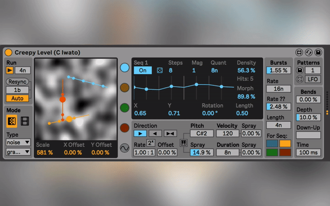Click the LFO button under Patterns
Viewport: 330px width, 206px height.
point(313,79)
